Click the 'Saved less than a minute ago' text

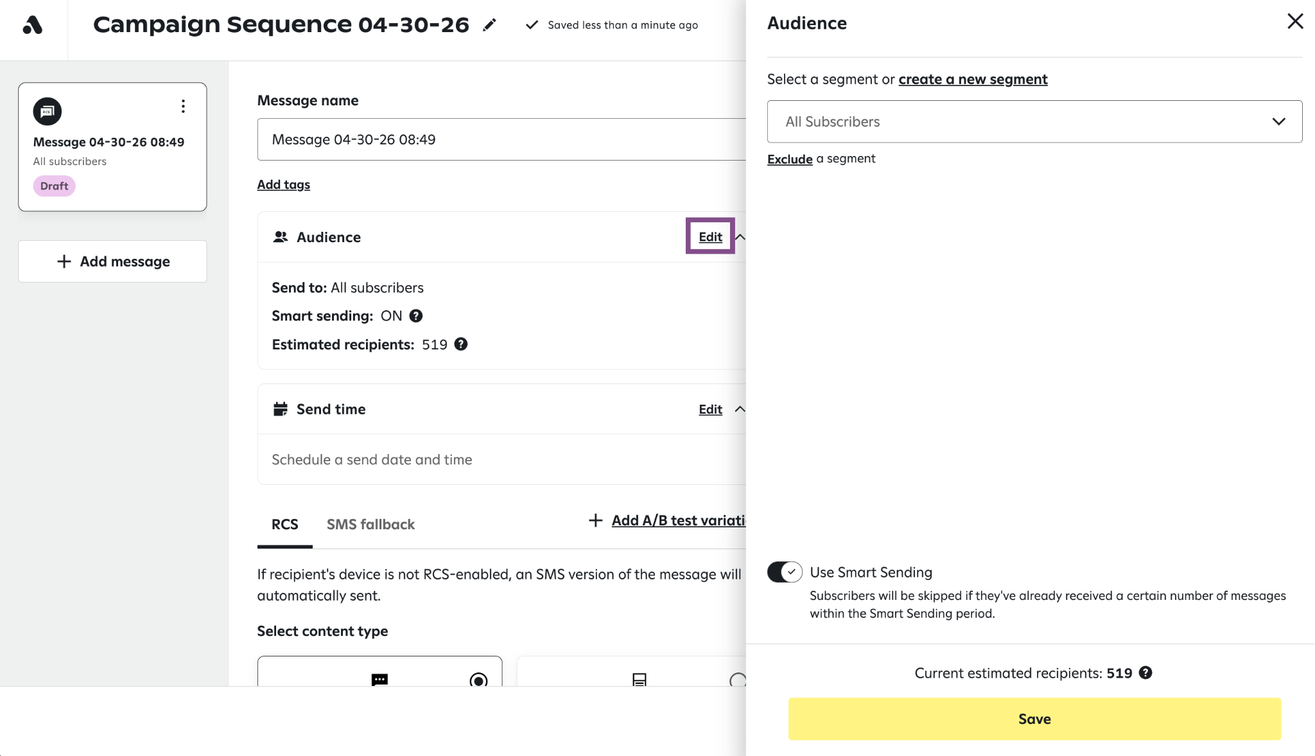coord(623,25)
